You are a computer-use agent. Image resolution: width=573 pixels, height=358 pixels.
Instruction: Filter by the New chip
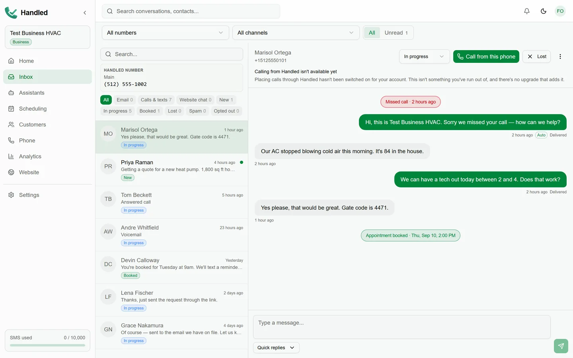click(226, 100)
